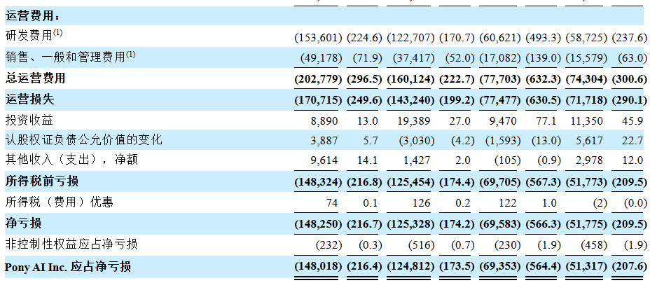Image resolution: width=650 pixels, height=283 pixels.
Task: Click the 运营费用 section heading
Action: 32,16
